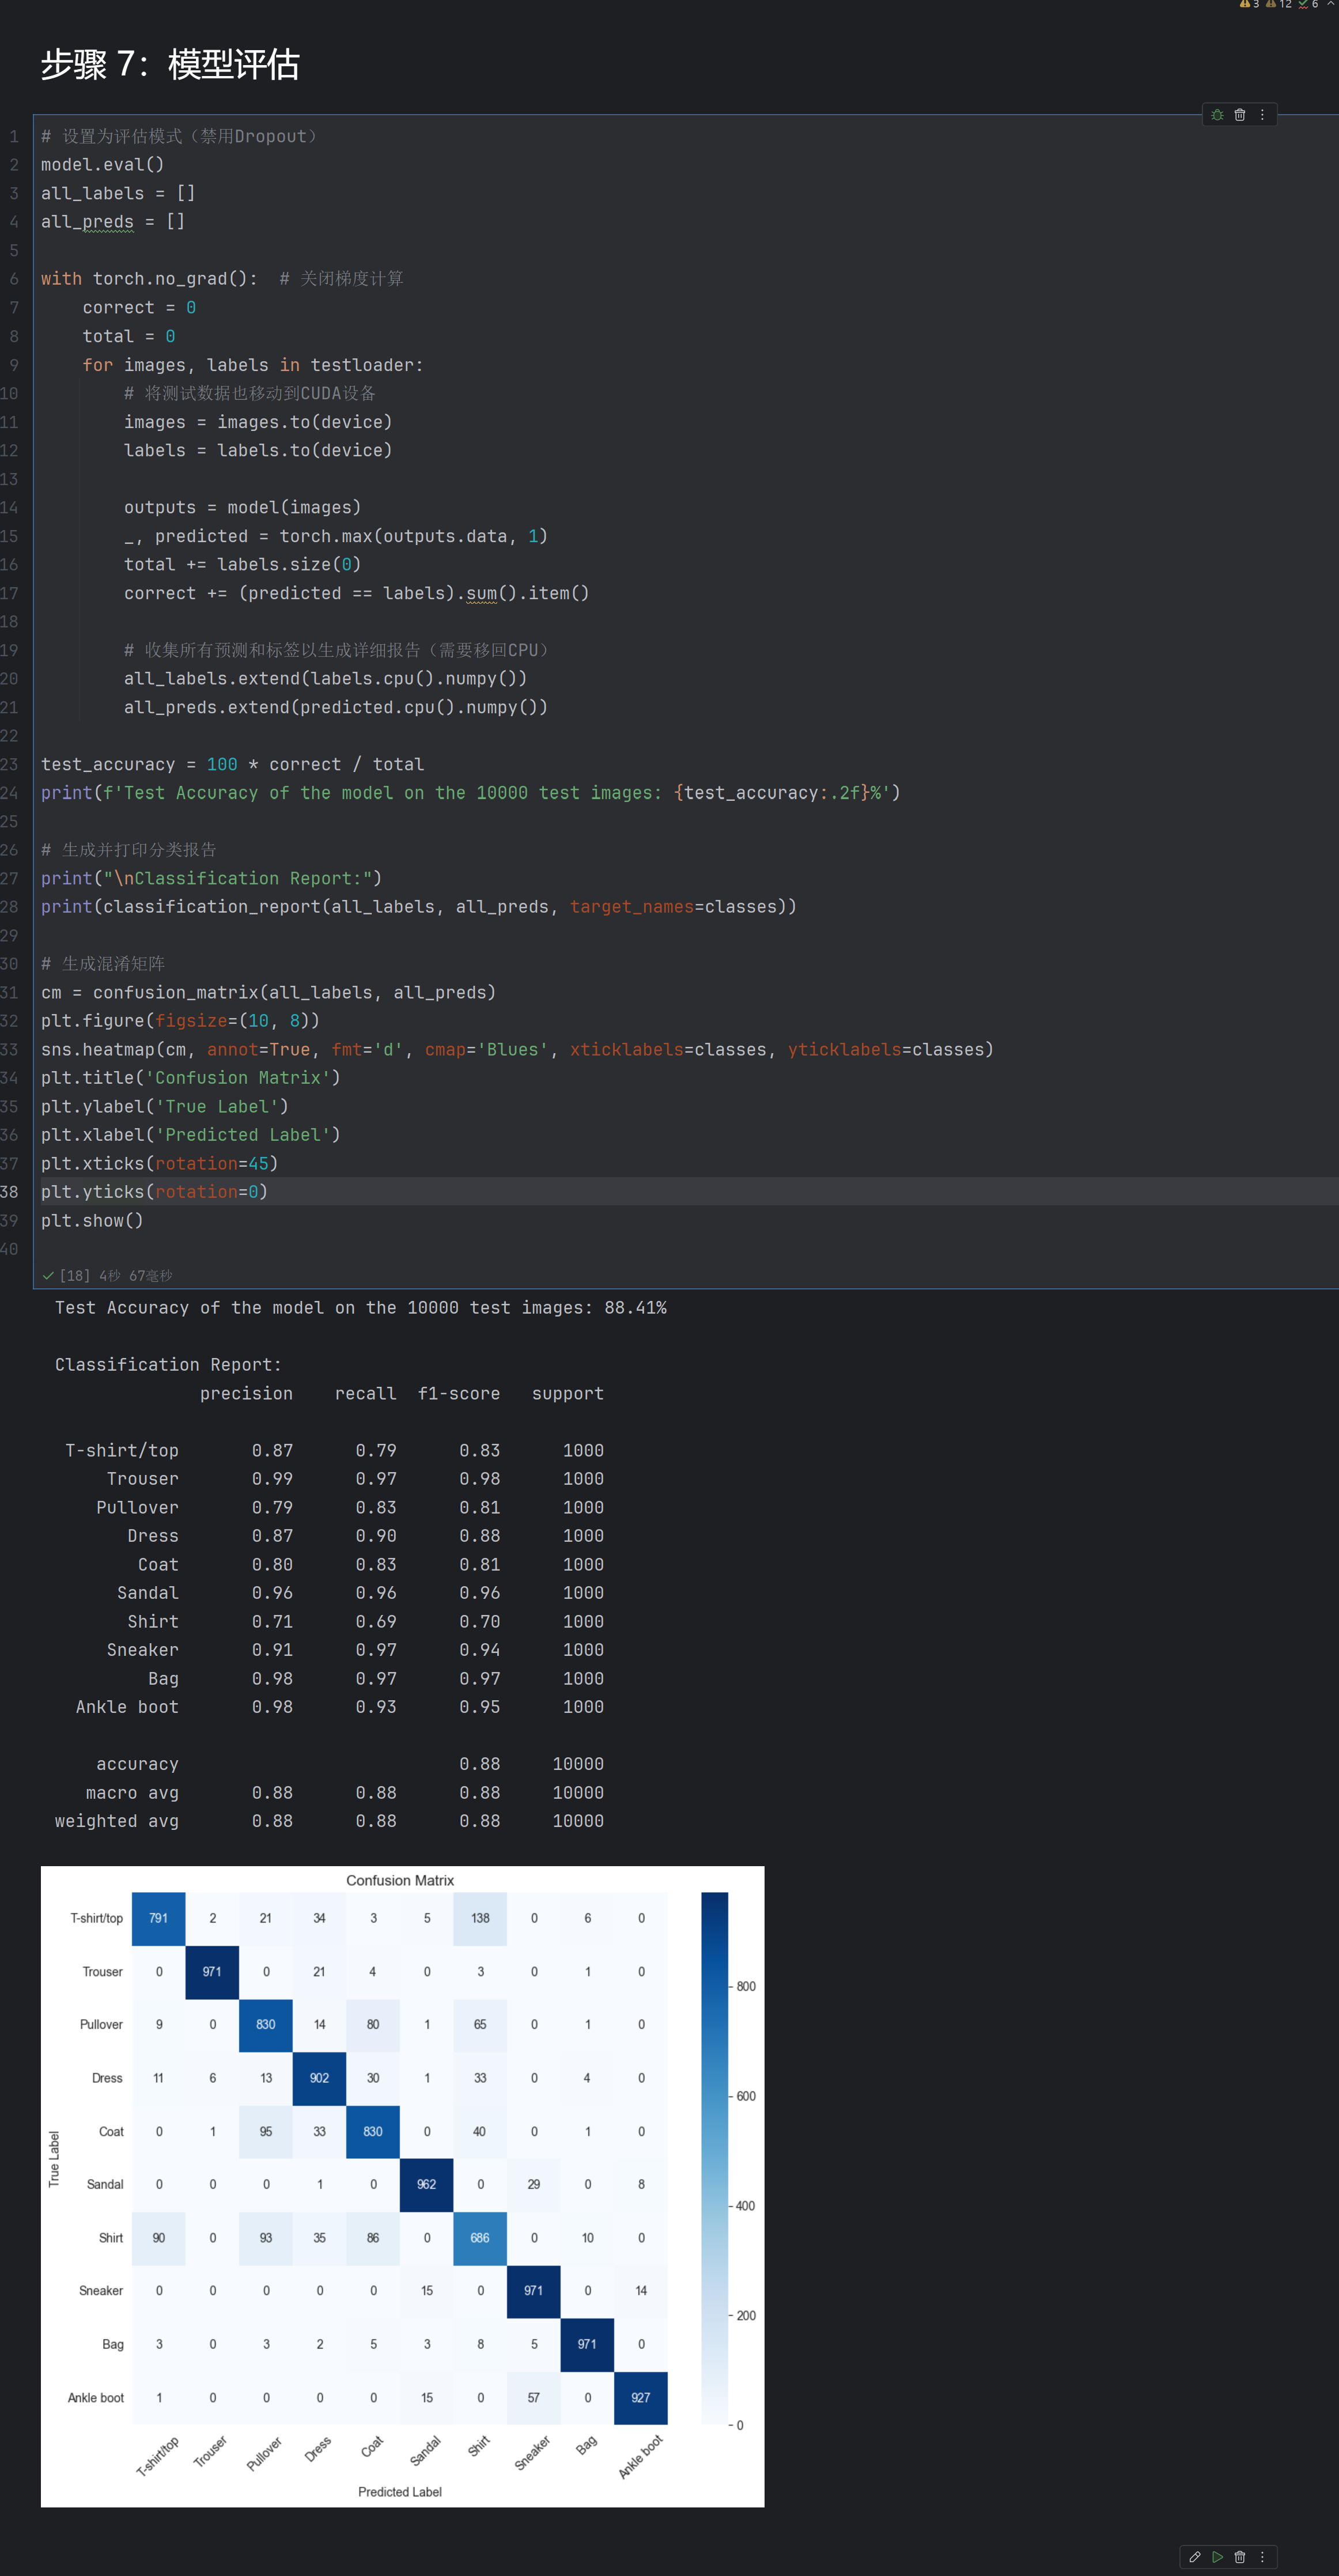Click the green checkmark showing 6
The width and height of the screenshot is (1339, 2576).
click(1303, 5)
